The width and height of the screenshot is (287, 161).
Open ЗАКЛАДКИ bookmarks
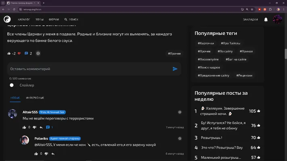(250, 19)
